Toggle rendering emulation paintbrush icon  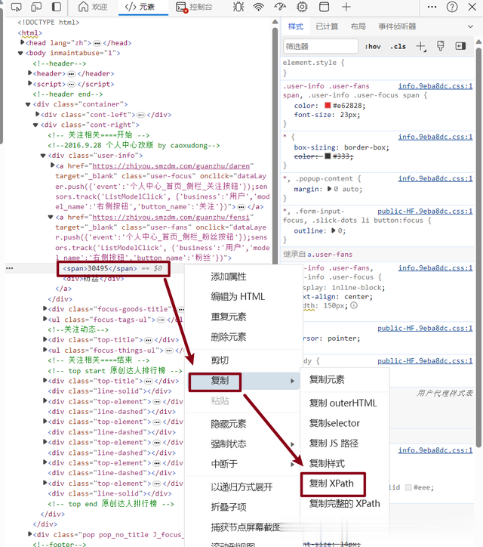441,46
